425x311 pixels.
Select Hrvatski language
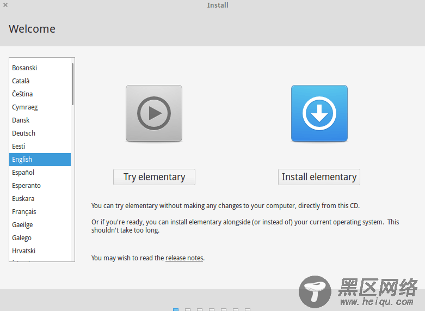coord(40,251)
